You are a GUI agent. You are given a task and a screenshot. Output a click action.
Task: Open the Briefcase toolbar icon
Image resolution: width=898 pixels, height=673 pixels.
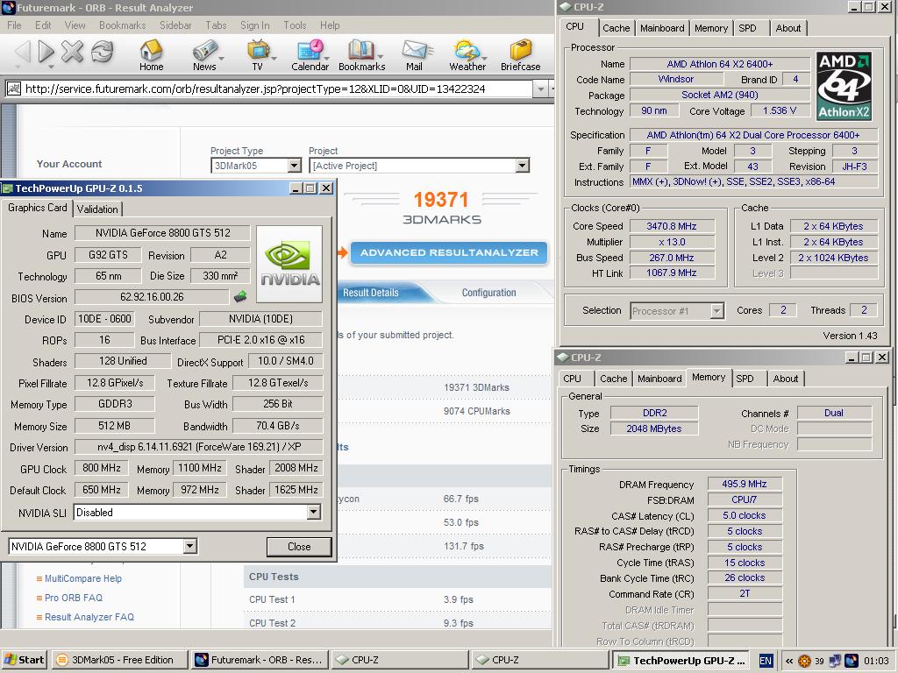point(520,55)
